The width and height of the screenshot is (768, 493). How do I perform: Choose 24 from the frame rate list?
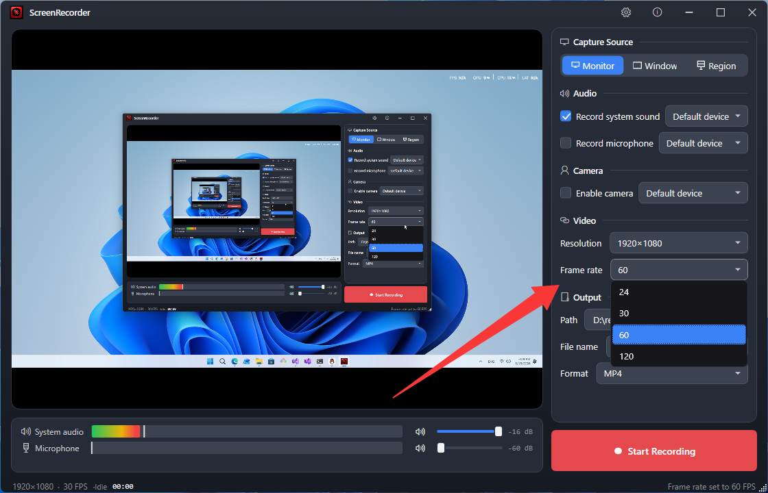679,292
